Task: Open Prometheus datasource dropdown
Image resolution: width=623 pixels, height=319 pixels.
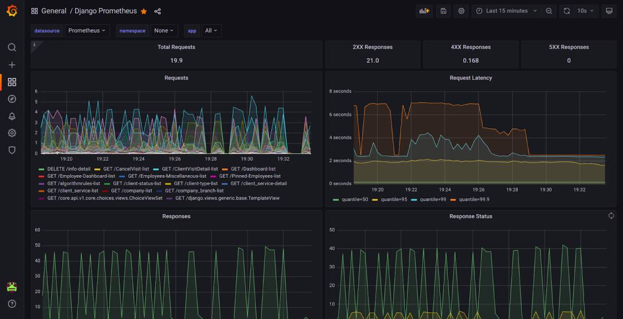Action: pyautogui.click(x=87, y=31)
